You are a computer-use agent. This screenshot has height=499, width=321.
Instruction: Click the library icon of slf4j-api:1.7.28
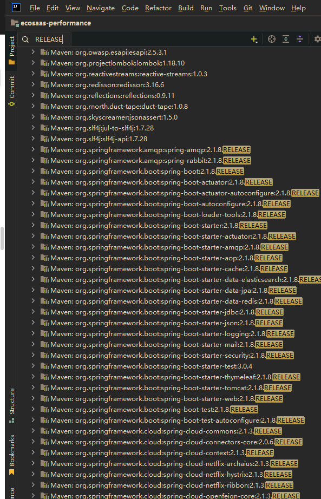(x=44, y=139)
